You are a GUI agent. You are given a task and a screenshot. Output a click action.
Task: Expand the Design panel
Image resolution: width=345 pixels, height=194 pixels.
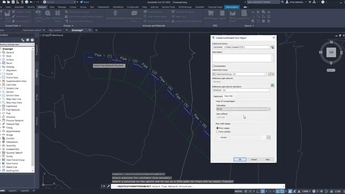tap(68, 26)
